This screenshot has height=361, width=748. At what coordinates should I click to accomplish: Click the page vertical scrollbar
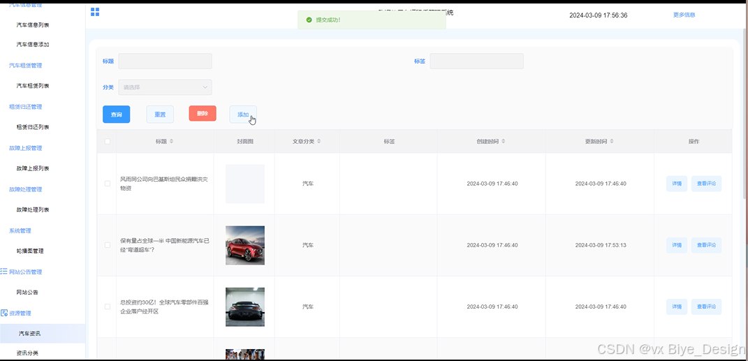746,115
